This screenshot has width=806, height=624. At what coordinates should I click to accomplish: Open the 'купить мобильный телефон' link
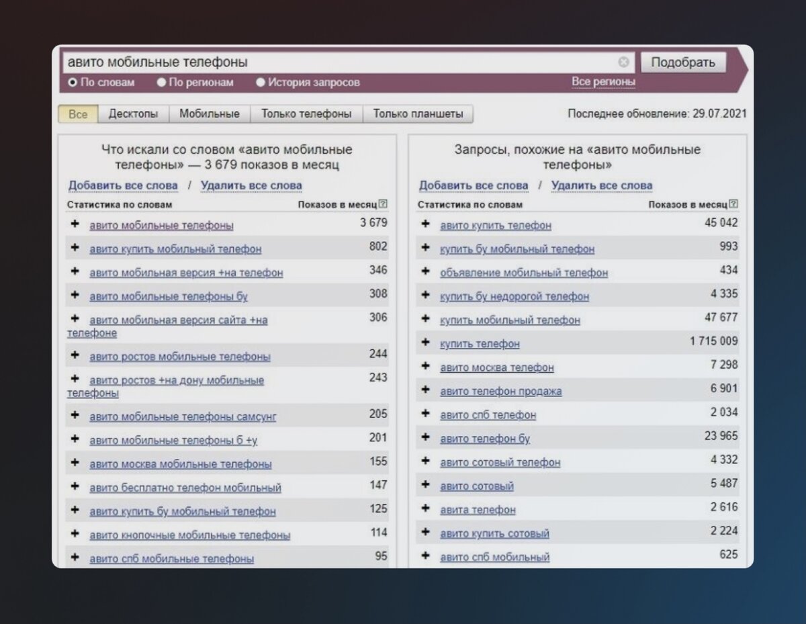[510, 320]
